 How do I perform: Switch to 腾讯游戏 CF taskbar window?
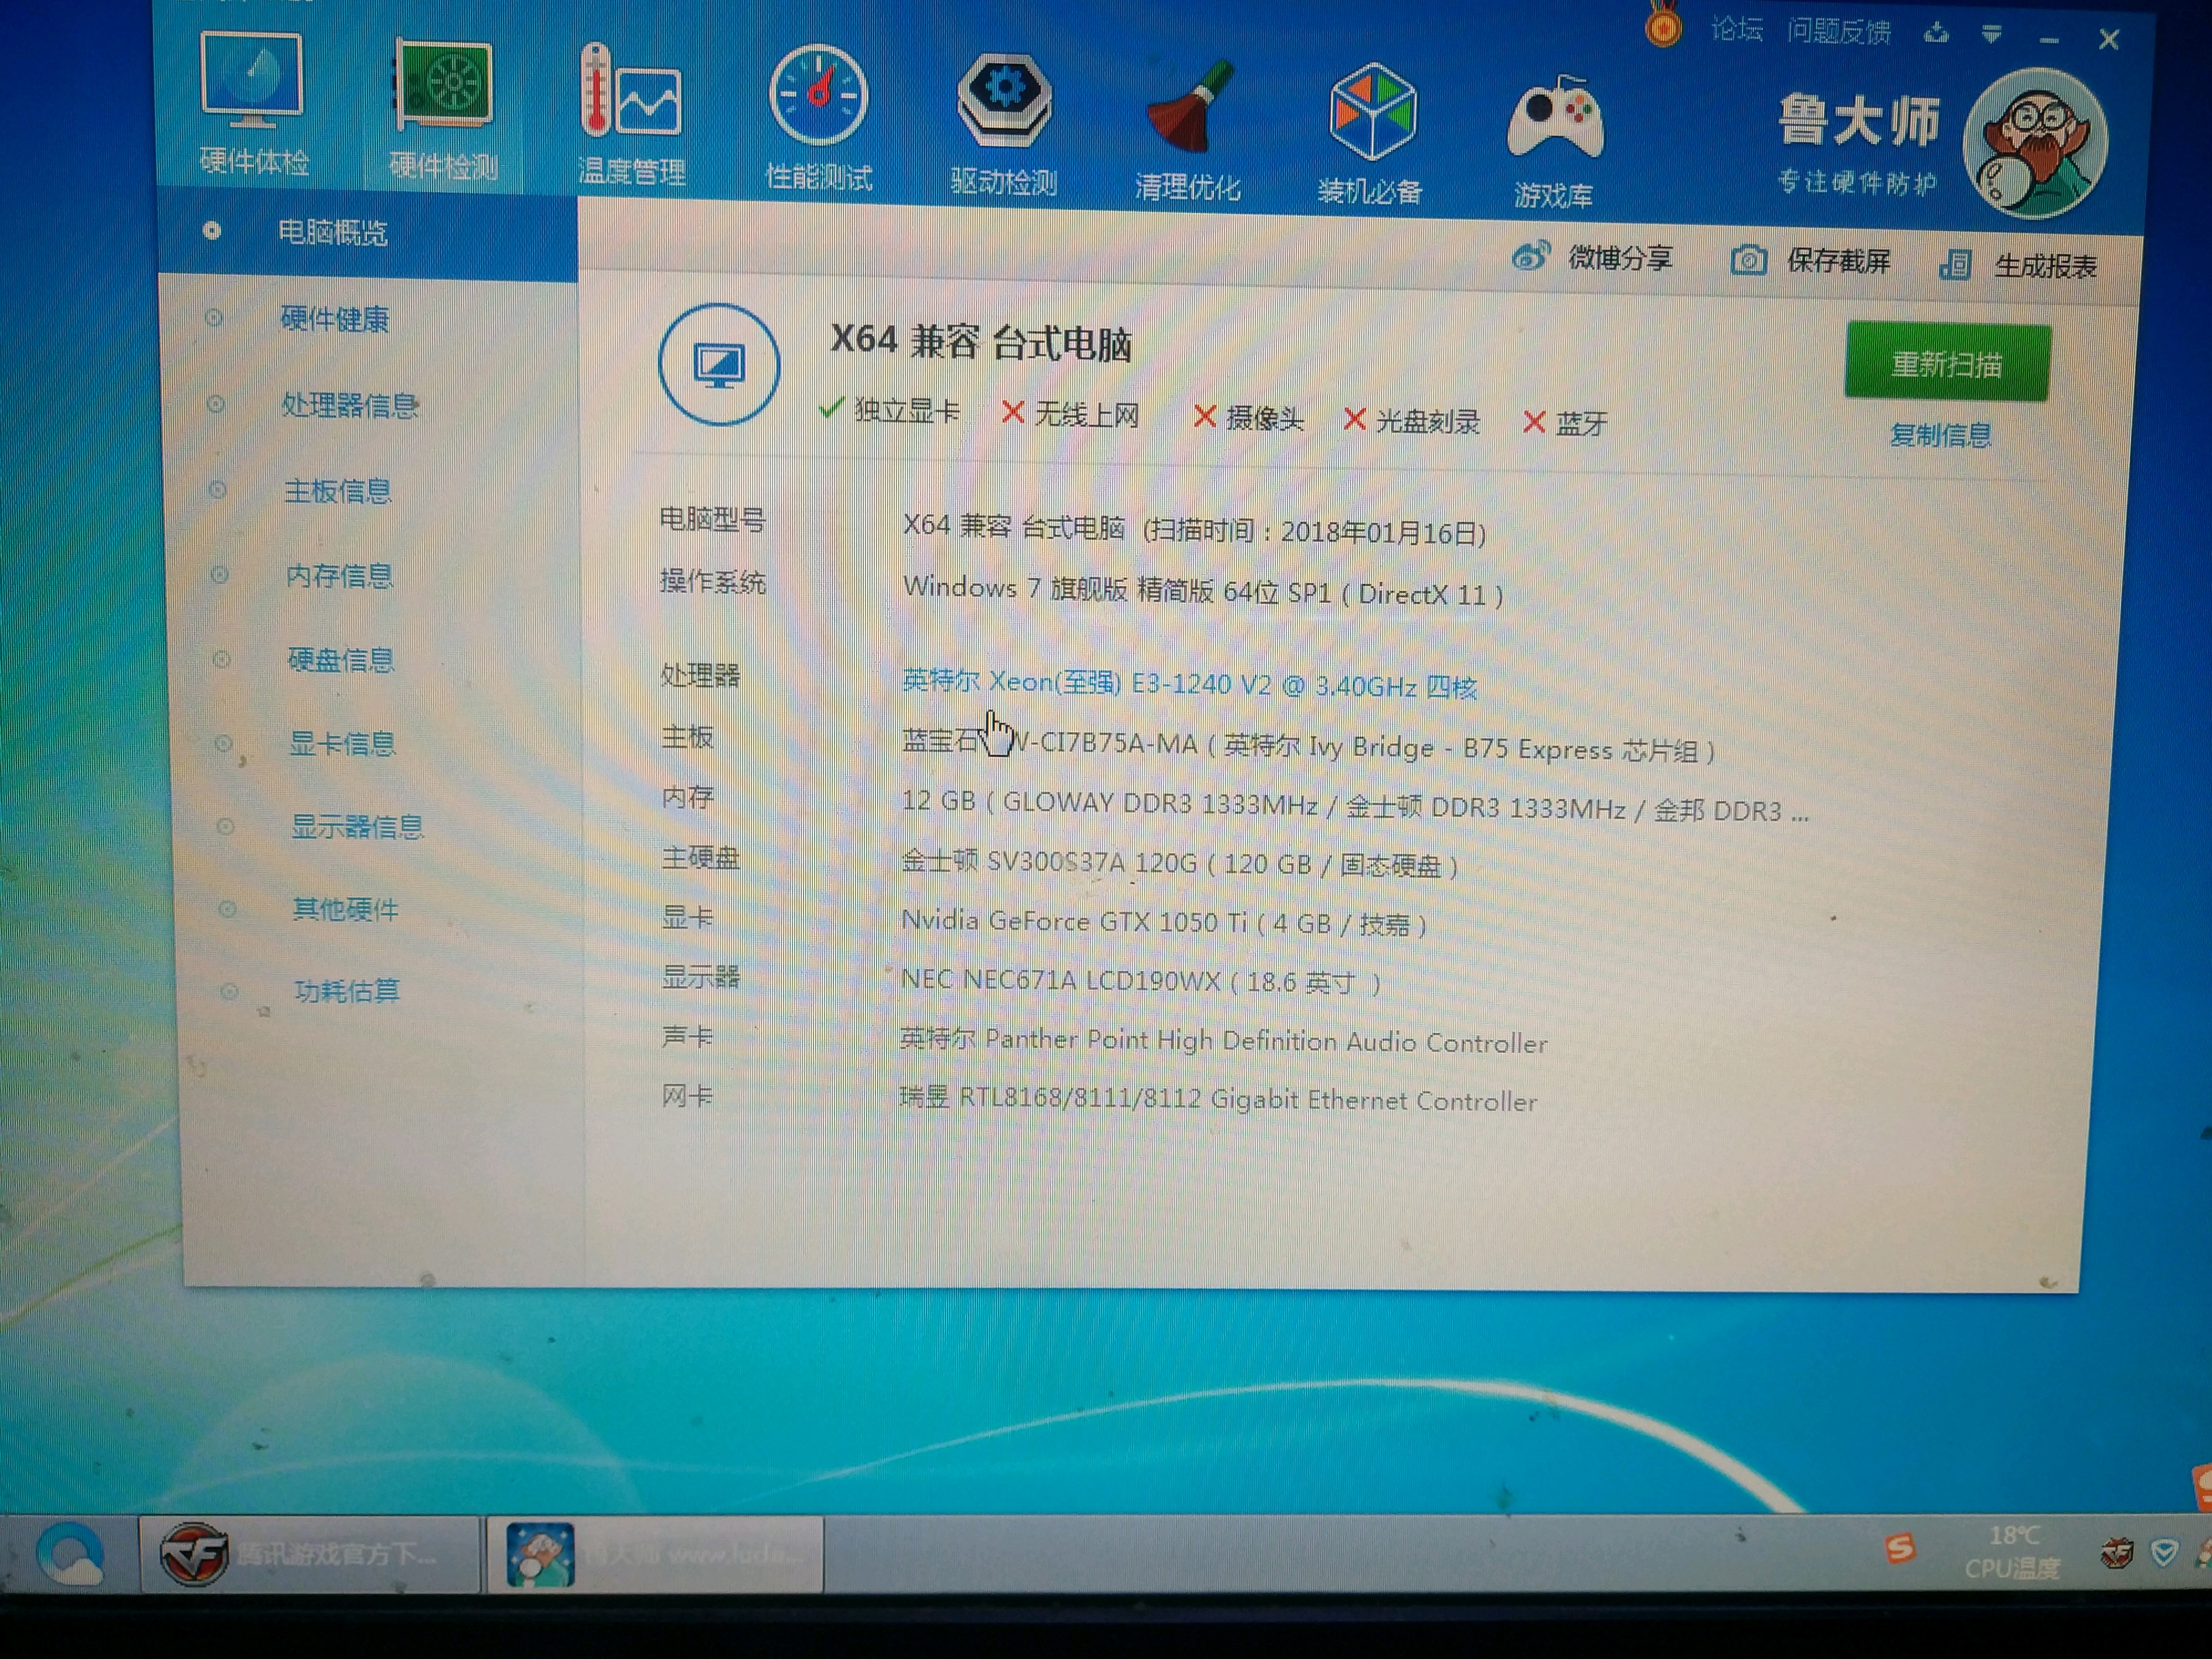click(309, 1554)
